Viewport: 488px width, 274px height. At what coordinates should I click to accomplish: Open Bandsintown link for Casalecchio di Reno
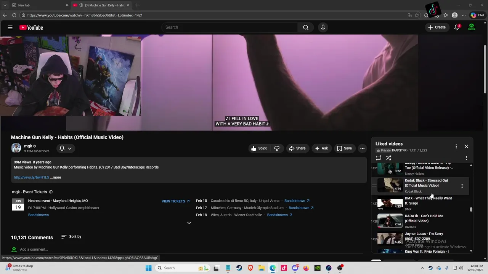(297, 201)
